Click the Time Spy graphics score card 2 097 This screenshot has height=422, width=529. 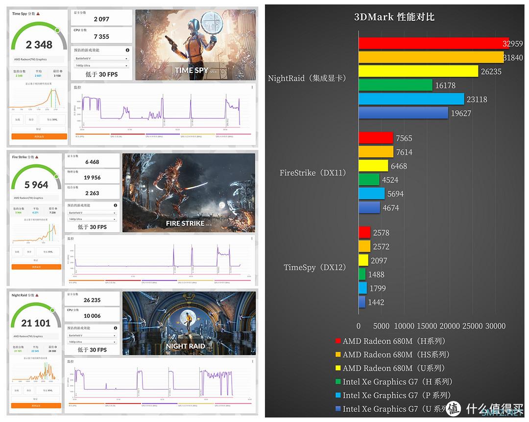pos(101,17)
